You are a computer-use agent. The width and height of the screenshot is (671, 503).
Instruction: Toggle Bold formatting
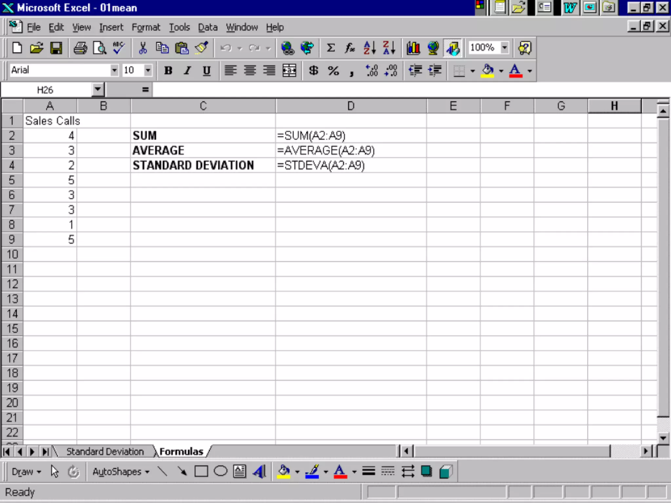coord(168,70)
